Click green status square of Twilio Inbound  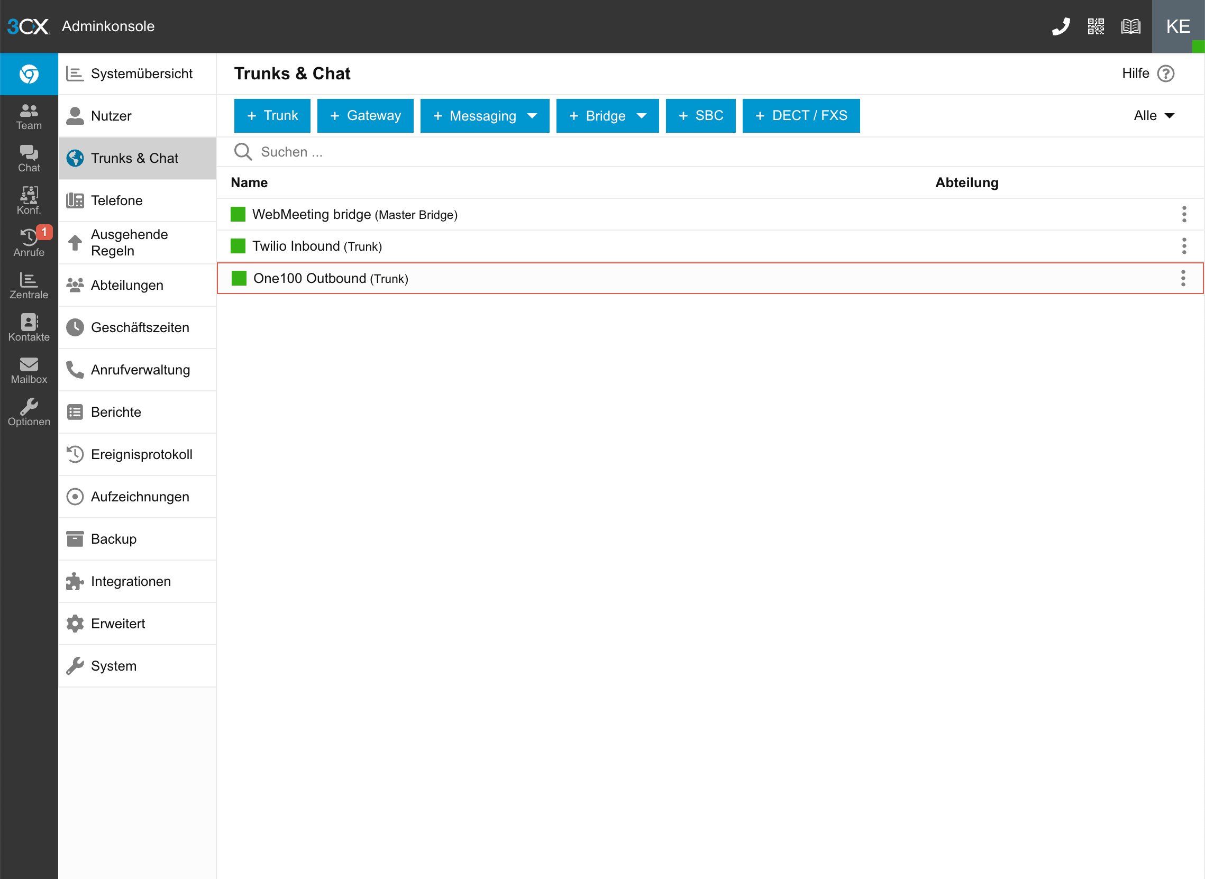click(238, 246)
